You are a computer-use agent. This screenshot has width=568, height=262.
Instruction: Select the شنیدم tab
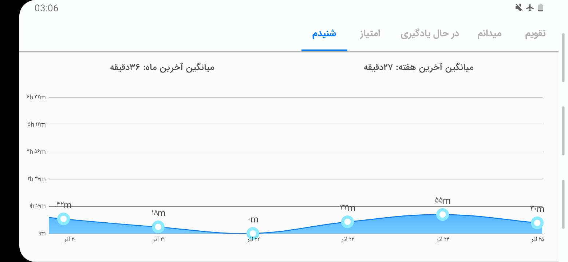324,33
